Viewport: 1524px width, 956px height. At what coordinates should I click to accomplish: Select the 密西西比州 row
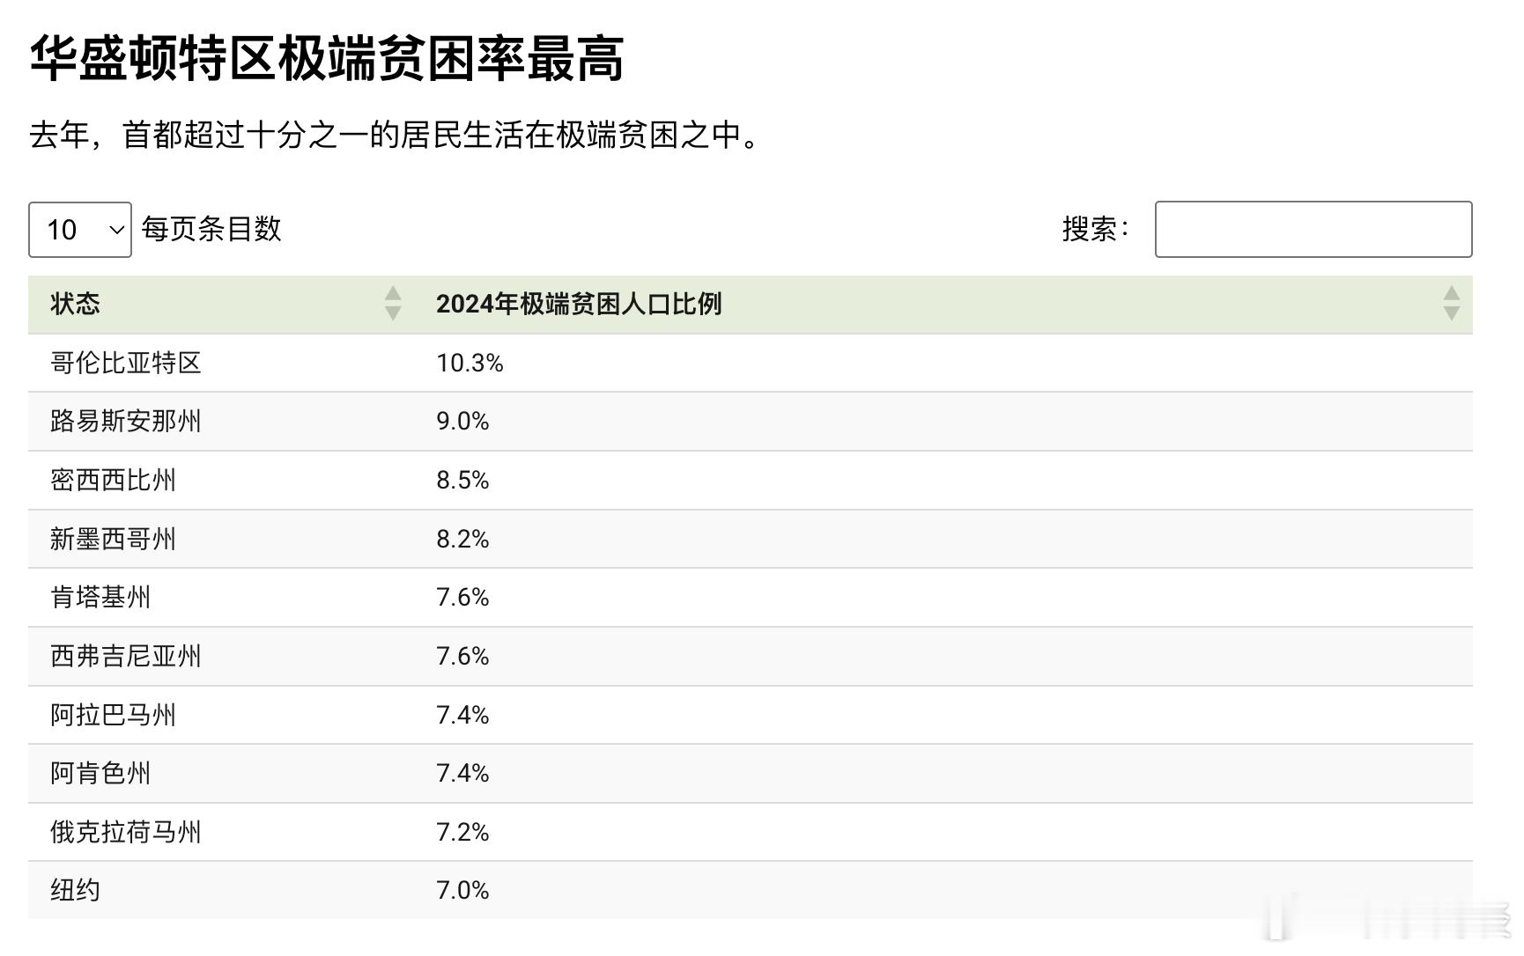click(751, 481)
